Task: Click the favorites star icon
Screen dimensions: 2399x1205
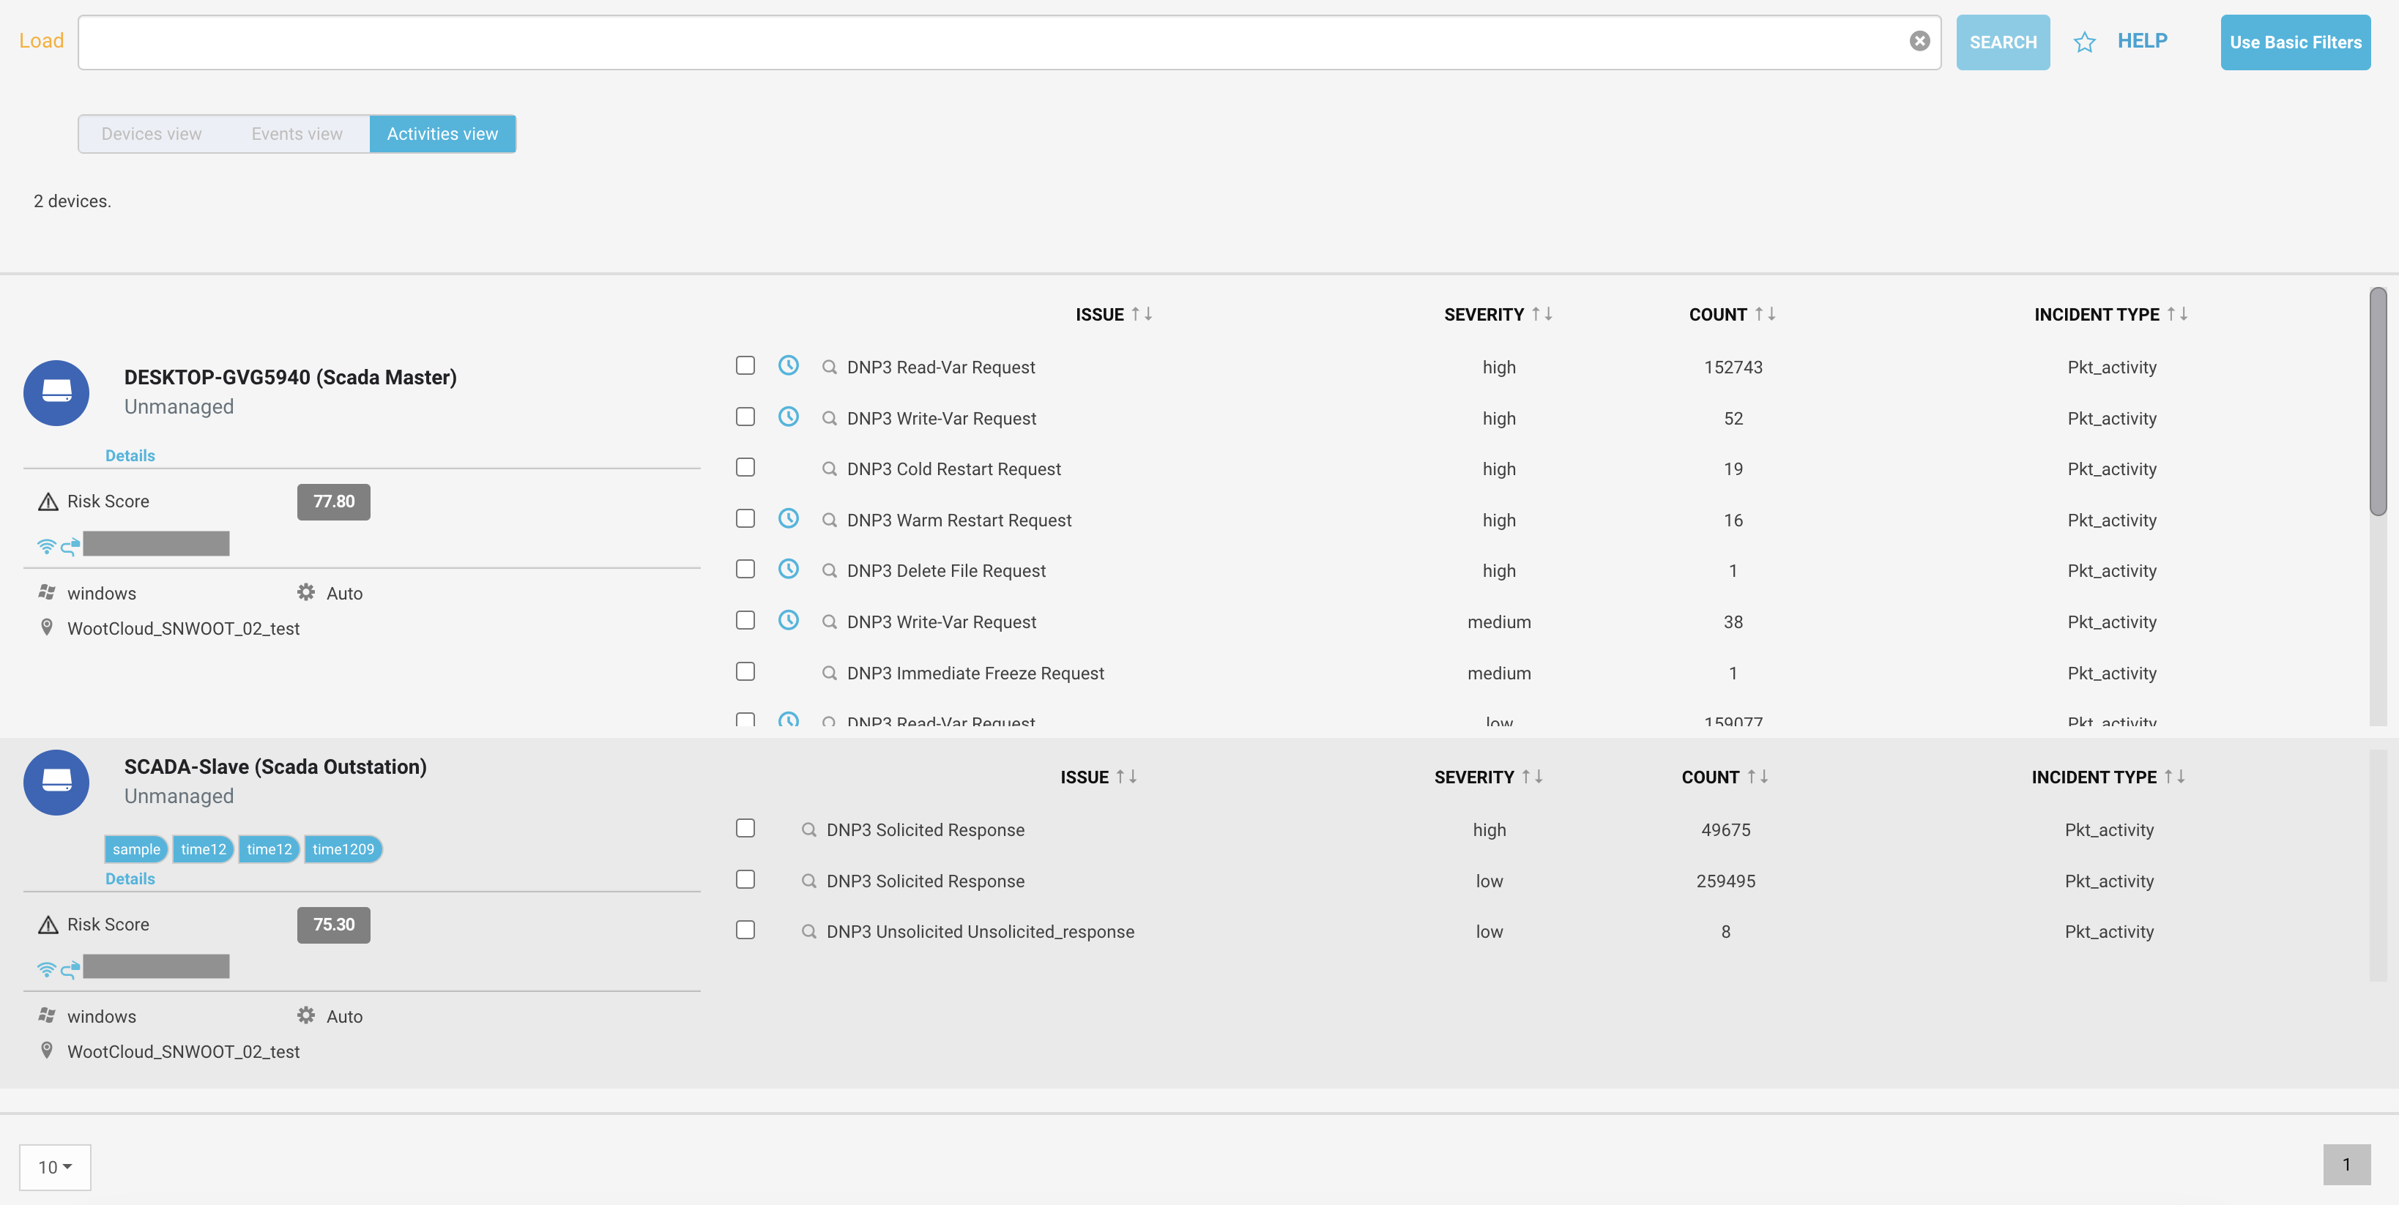Action: coord(2083,42)
